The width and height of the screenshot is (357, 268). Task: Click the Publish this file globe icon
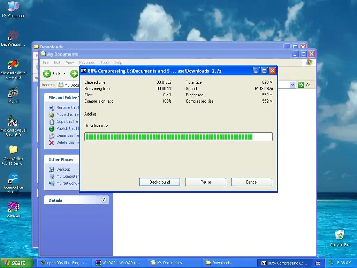52,128
